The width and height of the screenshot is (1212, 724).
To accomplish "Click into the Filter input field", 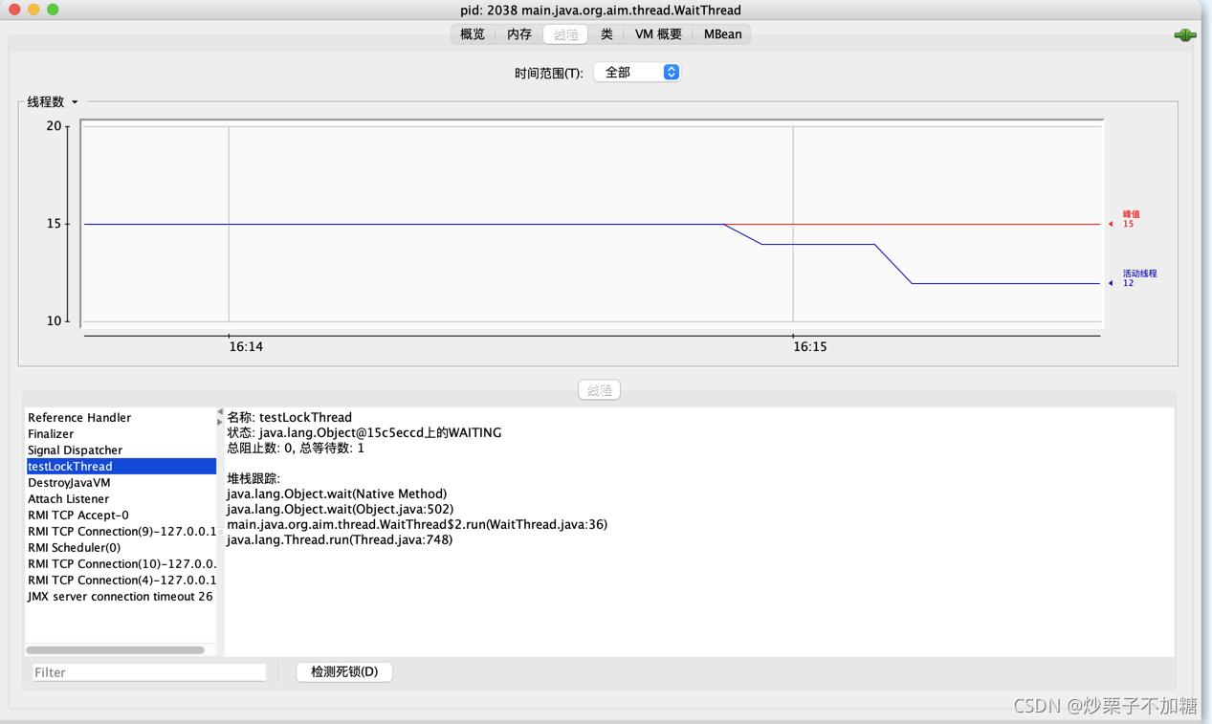I will [x=149, y=672].
